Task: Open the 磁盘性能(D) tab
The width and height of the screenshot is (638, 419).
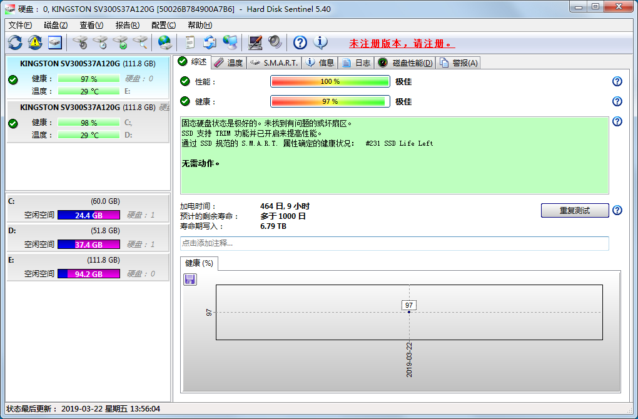Action: (405, 63)
